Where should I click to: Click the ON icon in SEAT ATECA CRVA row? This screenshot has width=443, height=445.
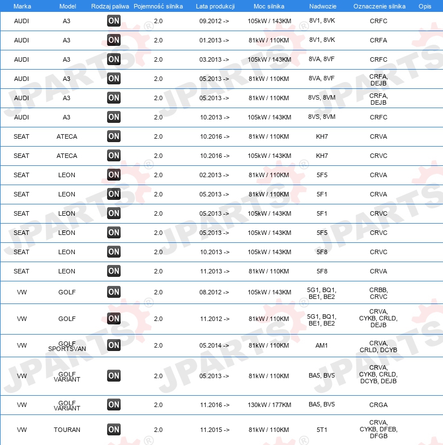(114, 136)
